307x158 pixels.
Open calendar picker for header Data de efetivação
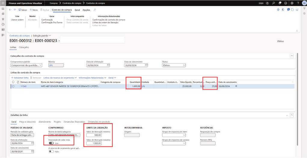108,65
